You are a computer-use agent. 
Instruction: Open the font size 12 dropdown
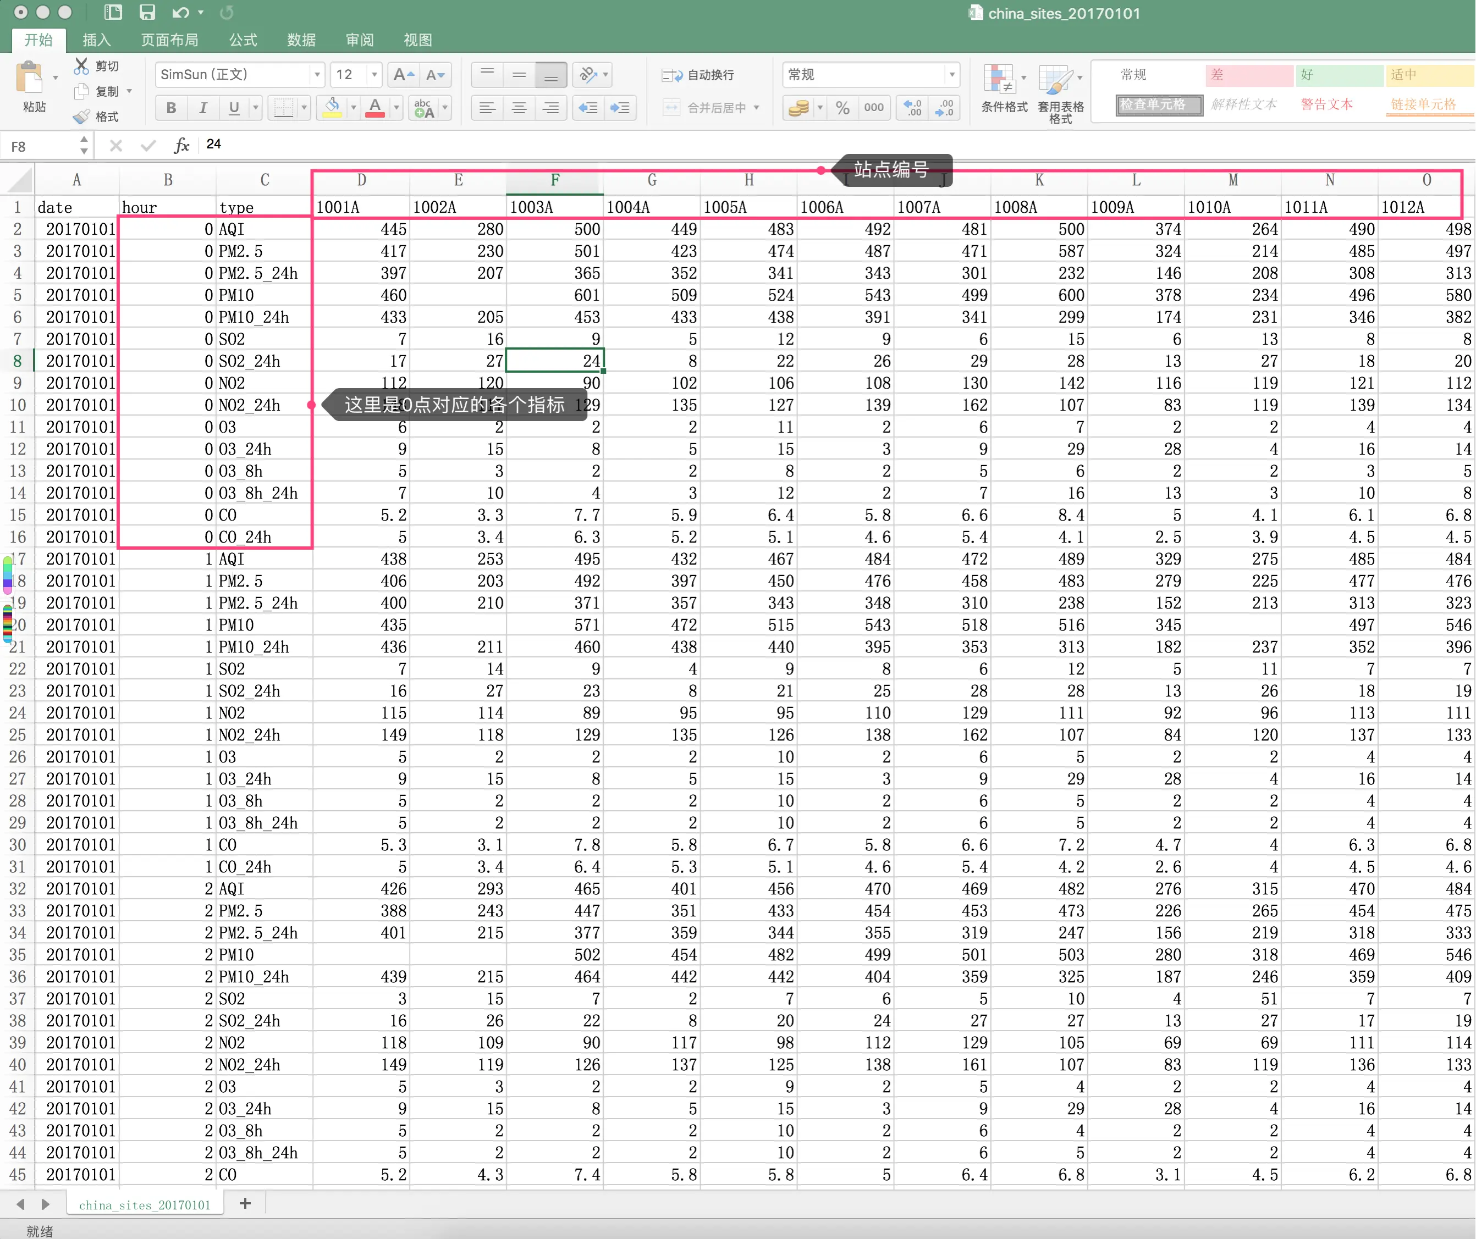point(374,74)
